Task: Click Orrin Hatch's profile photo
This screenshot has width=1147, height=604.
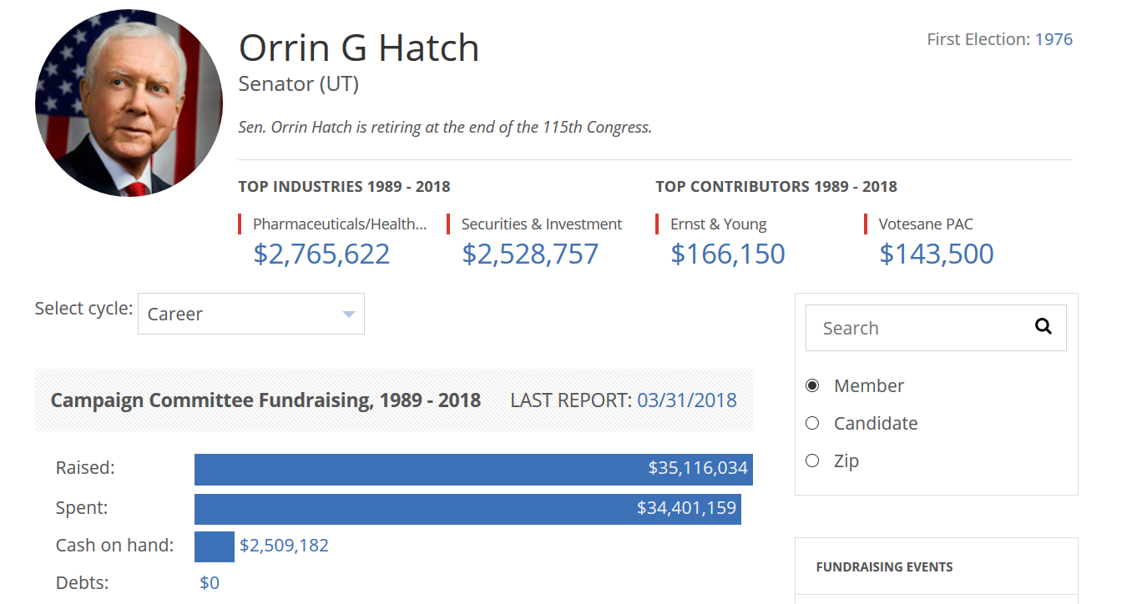Action: pos(129,103)
